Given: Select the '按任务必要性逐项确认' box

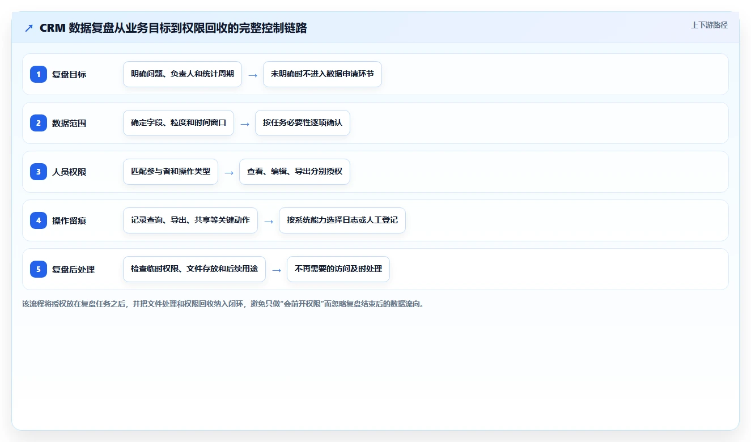Looking at the screenshot, I should tap(303, 123).
